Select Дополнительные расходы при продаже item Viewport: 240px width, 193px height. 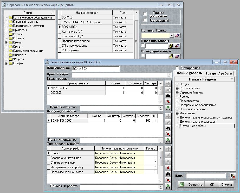click(x=206, y=117)
